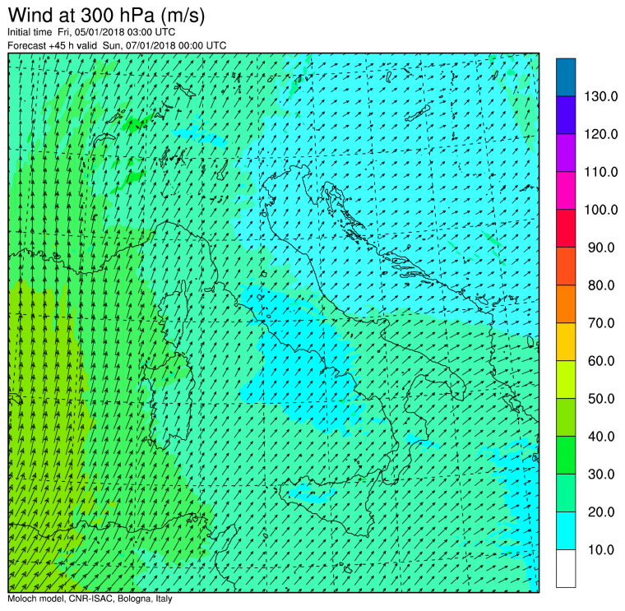Click the 80.0 colorbar label
This screenshot has width=625, height=611.
point(601,285)
